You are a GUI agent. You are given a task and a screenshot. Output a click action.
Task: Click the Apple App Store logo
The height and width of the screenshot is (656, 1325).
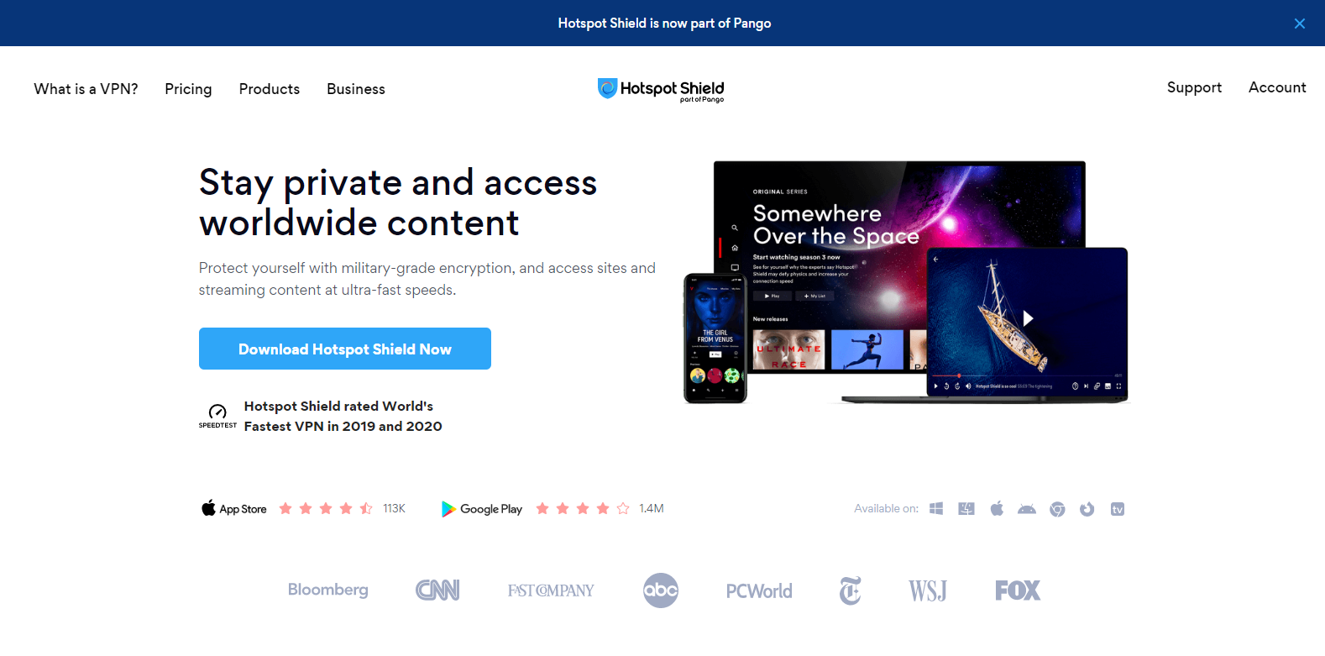tap(208, 508)
